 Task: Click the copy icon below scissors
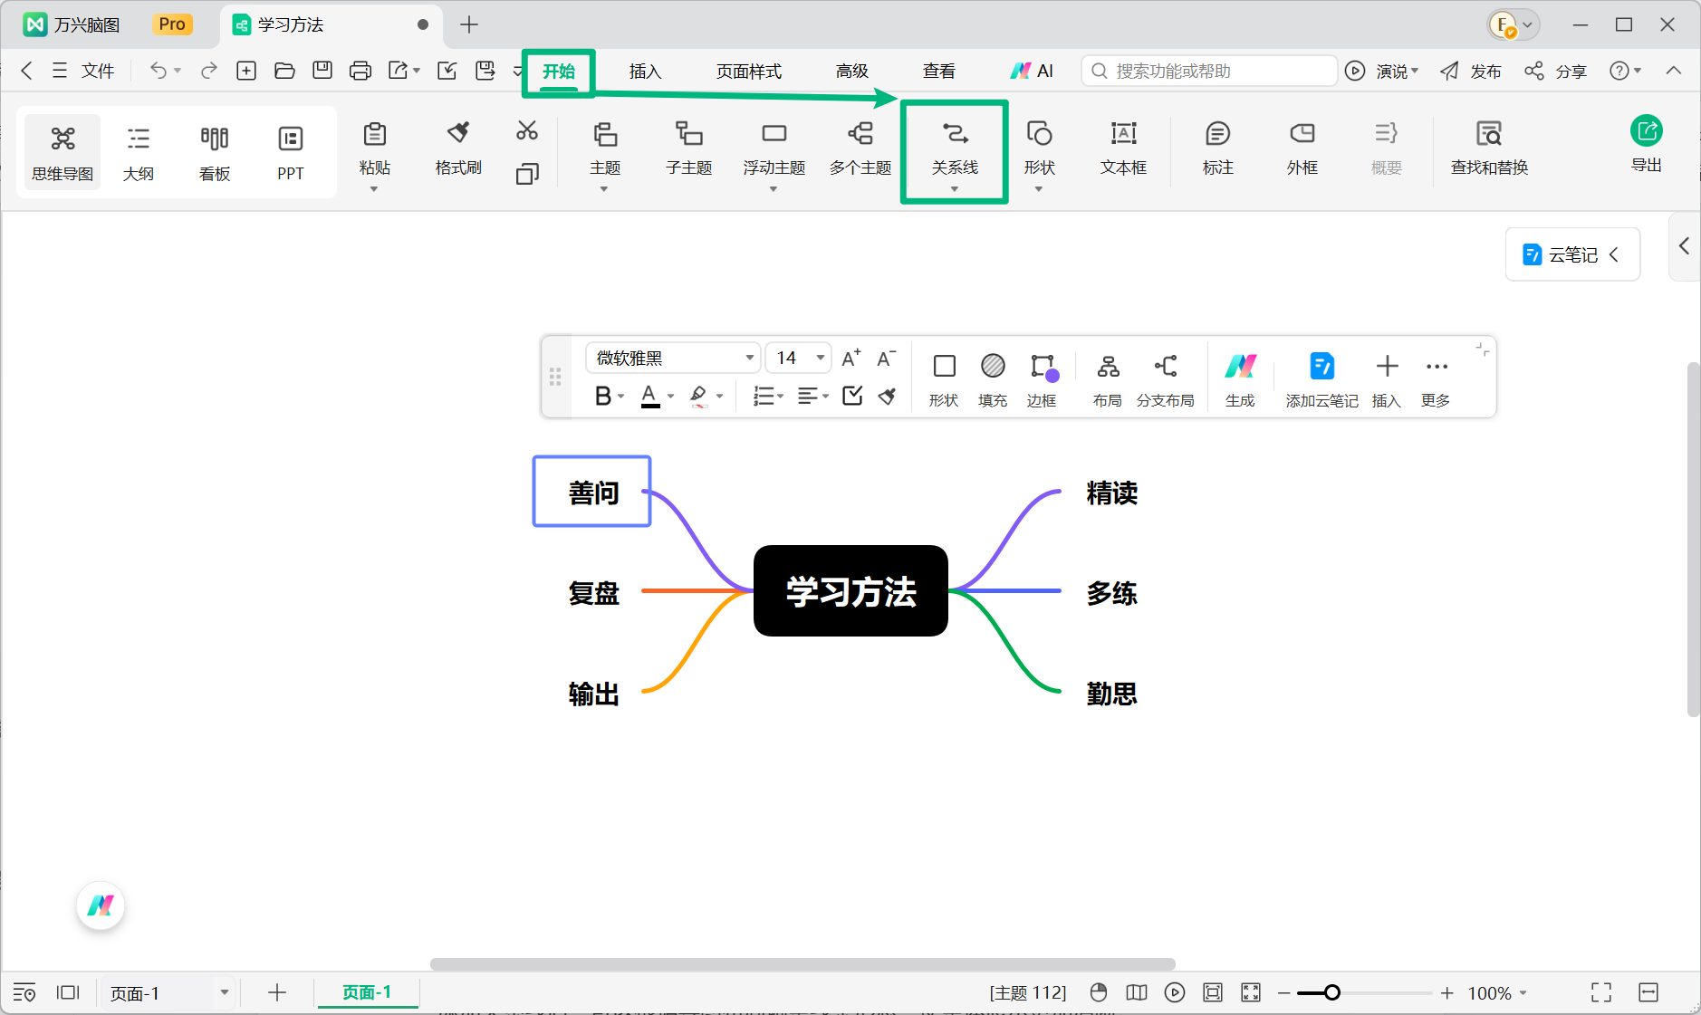tap(527, 174)
